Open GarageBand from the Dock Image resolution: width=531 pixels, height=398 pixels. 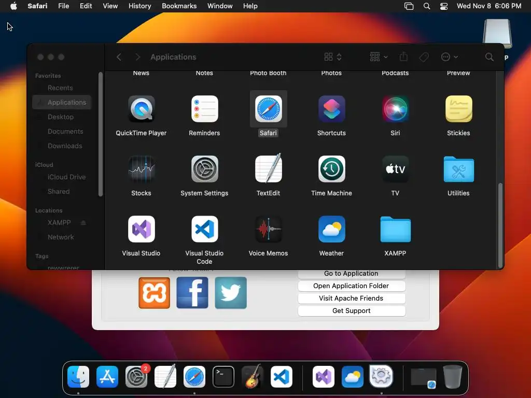[253, 377]
